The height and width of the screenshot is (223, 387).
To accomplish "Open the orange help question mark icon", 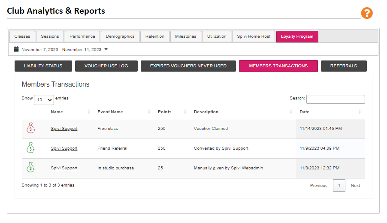I will 367,13.
